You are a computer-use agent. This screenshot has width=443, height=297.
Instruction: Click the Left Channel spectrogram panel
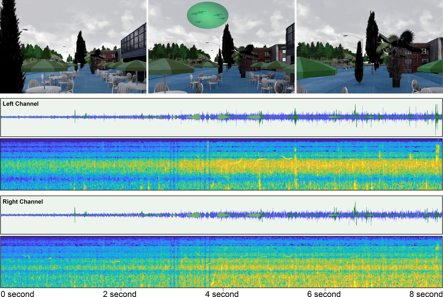pyautogui.click(x=221, y=164)
